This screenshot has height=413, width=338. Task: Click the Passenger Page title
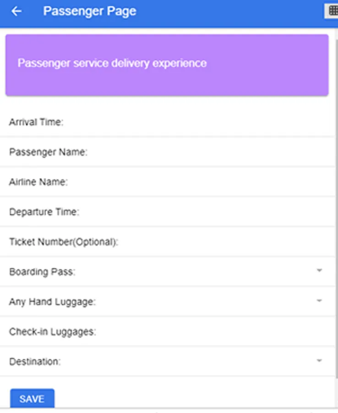tap(90, 11)
